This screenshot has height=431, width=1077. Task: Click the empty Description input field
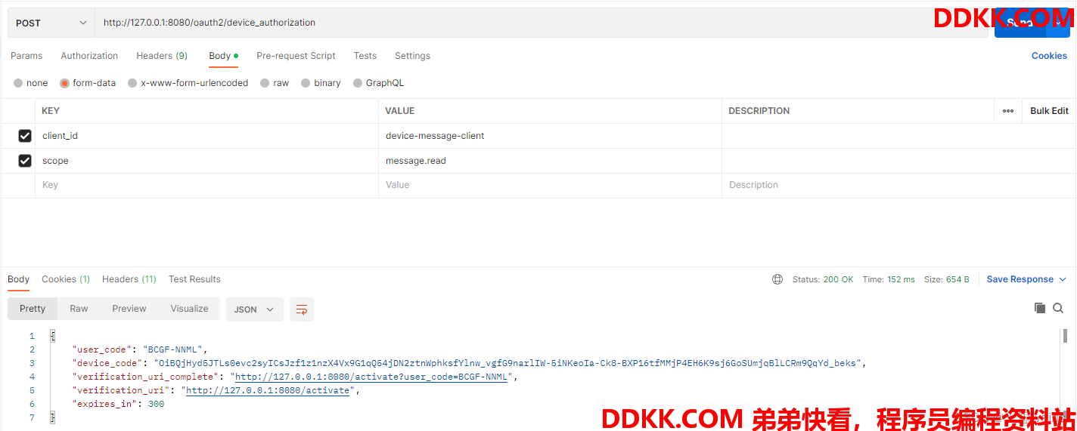coord(899,185)
